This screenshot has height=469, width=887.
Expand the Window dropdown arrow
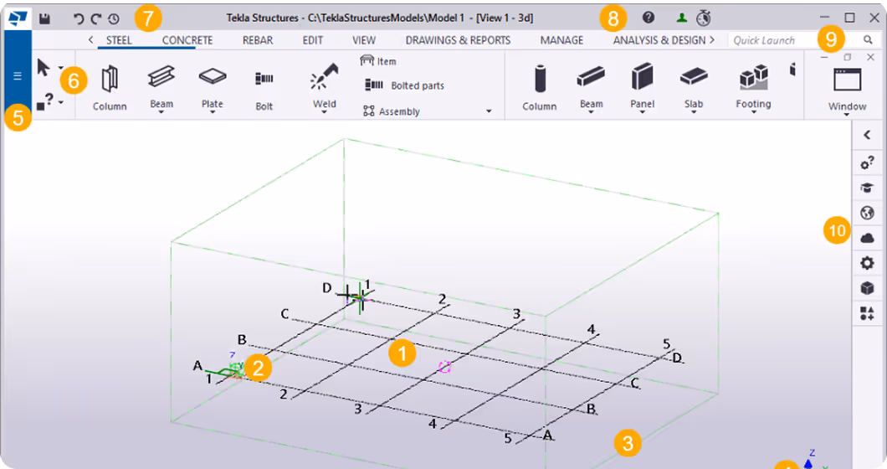(x=848, y=115)
